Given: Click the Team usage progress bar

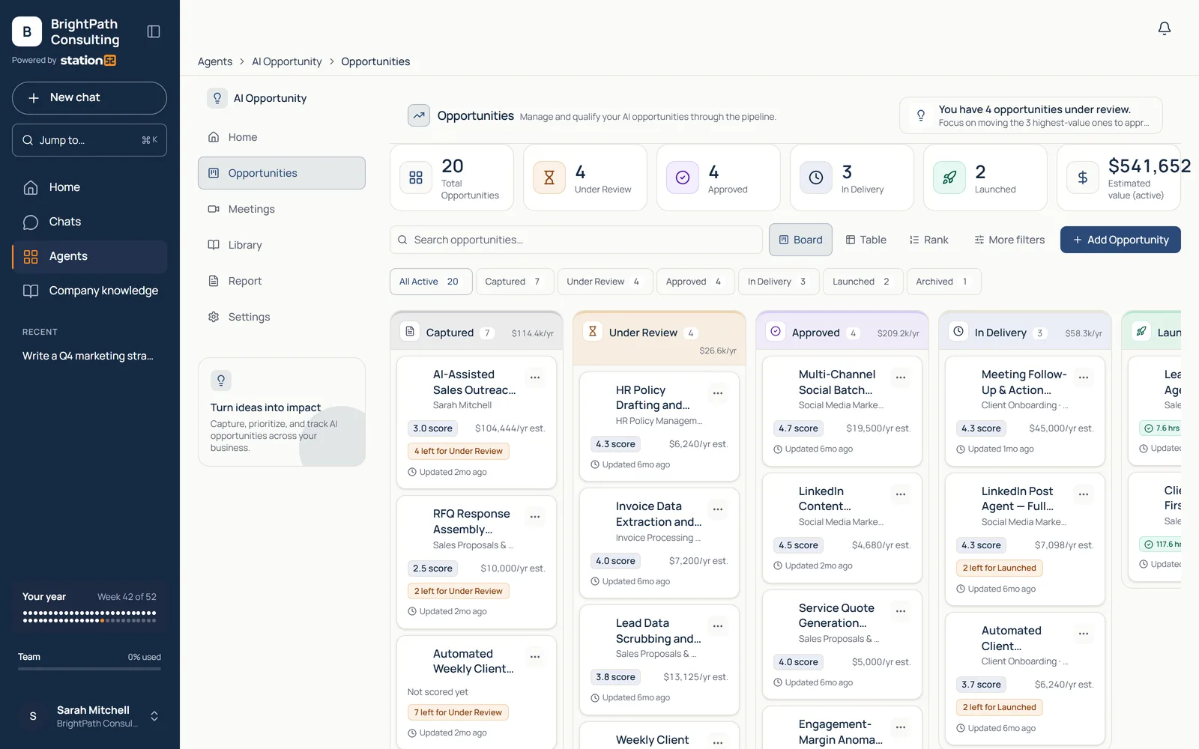Looking at the screenshot, I should [89, 668].
